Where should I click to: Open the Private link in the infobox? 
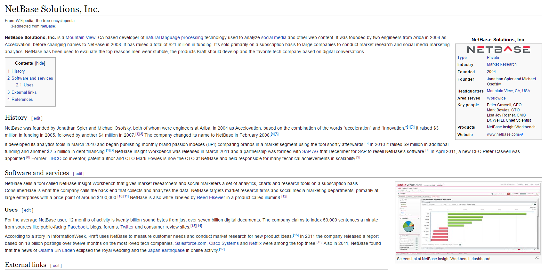coord(493,58)
